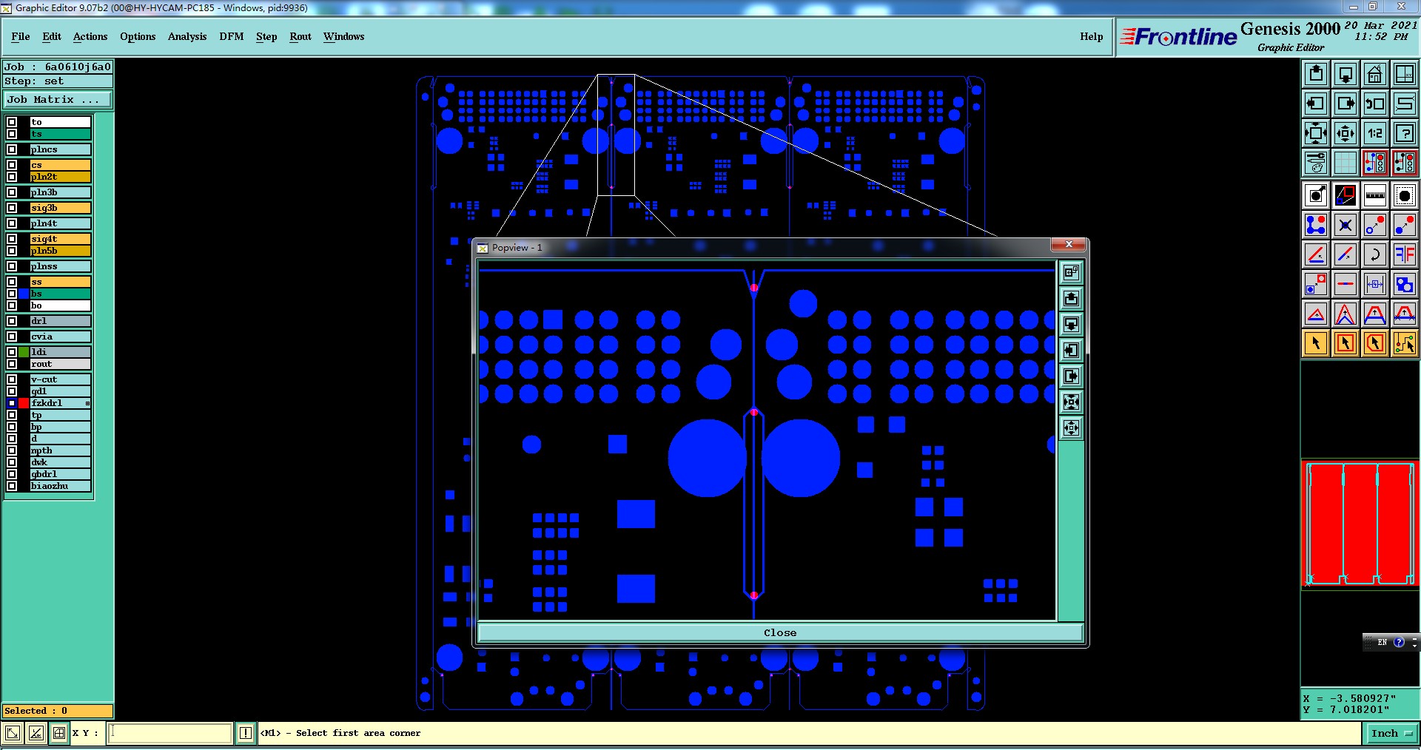Screen dimensions: 1421x750
Task: Click Popview pan up icon
Action: pos(1071,298)
